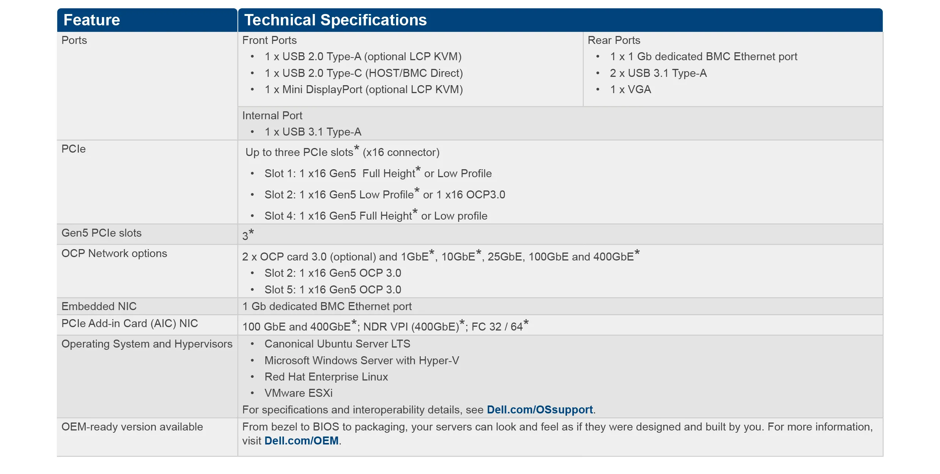The width and height of the screenshot is (940, 474).
Task: Click the Technical Specifications column header
Action: point(335,20)
